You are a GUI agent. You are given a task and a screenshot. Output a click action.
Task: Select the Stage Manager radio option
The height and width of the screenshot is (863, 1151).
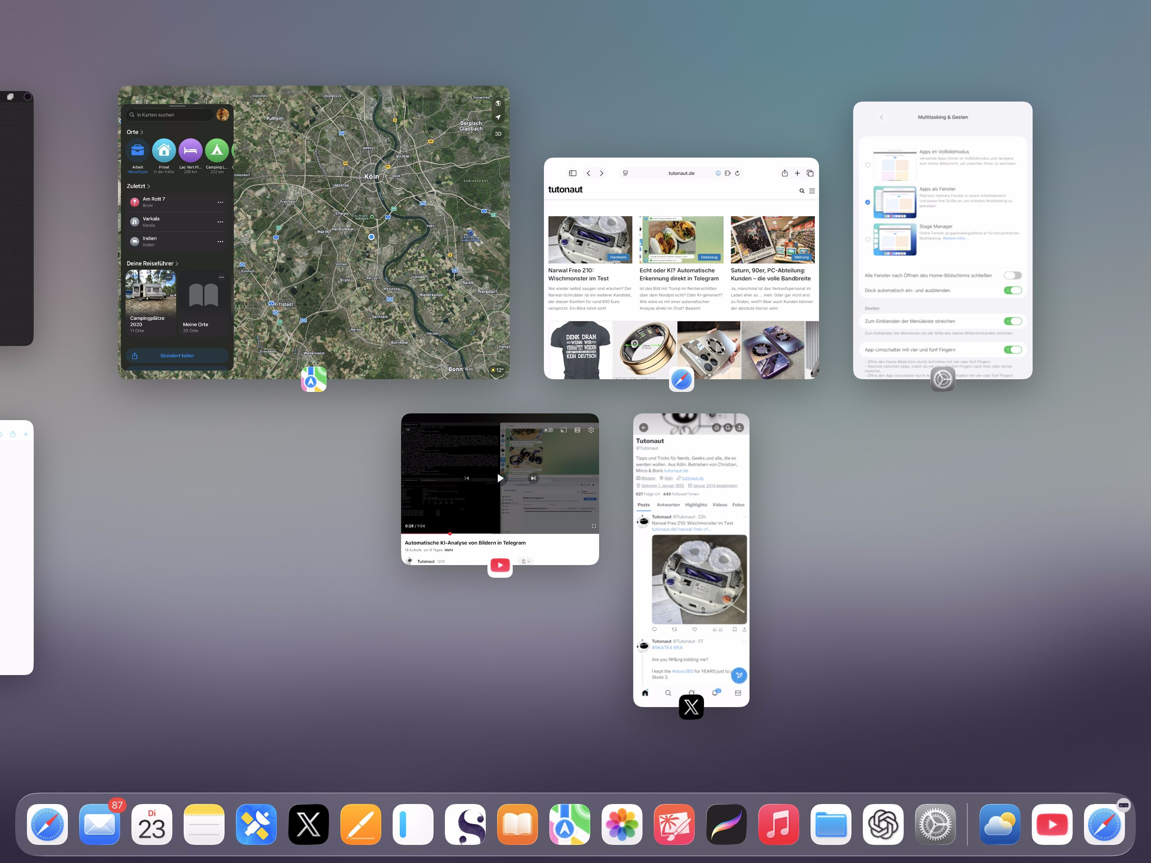pos(867,239)
